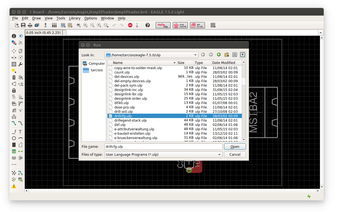Screen dimensions: 339x212
Task: Switch file dialog to list view
Action: point(235,55)
